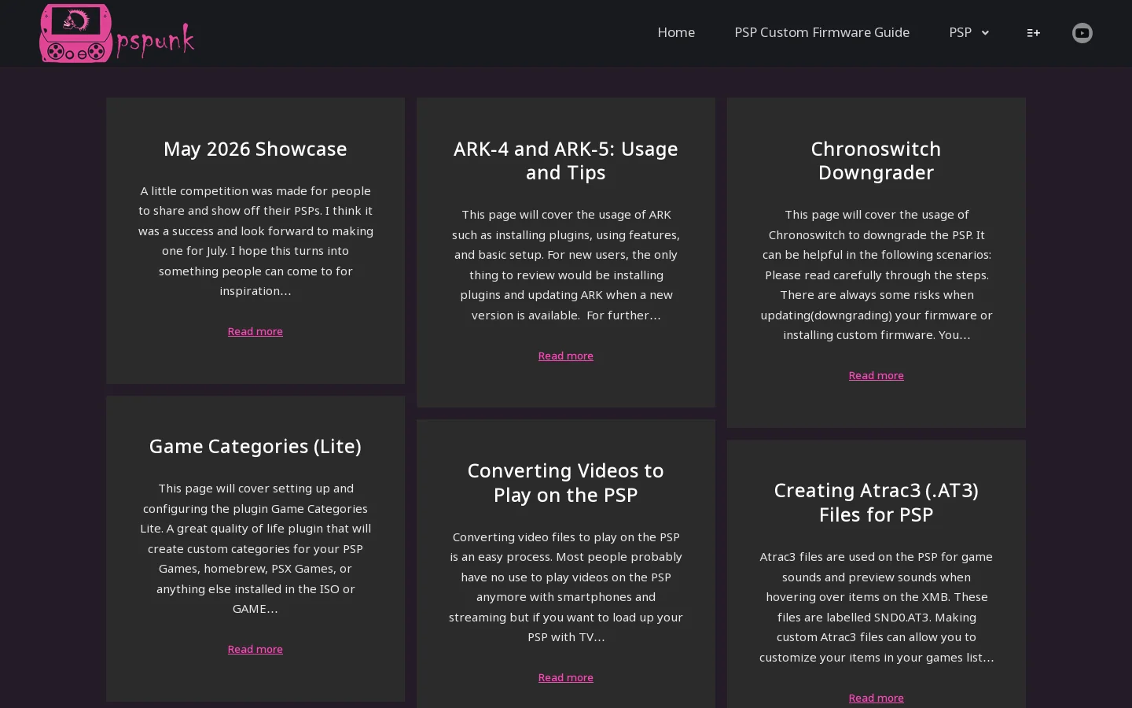Open Converting Videos to Play title
This screenshot has width=1132, height=708.
coord(566,482)
